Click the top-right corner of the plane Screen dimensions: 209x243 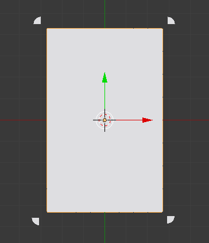tap(163, 28)
